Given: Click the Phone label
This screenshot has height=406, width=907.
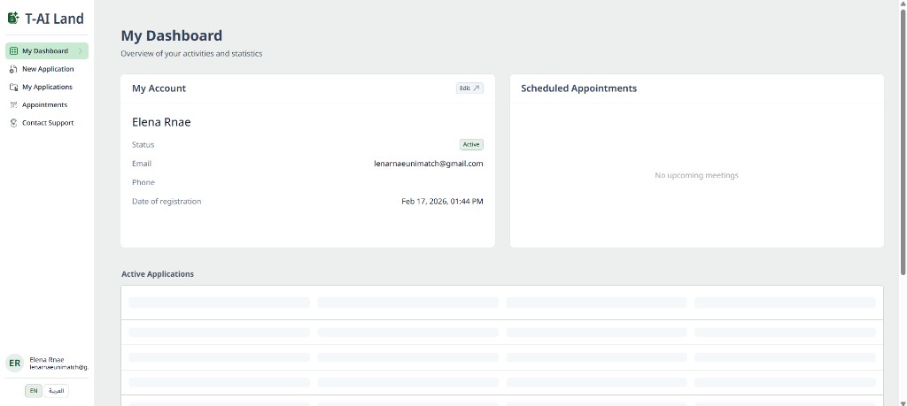Looking at the screenshot, I should tap(143, 182).
